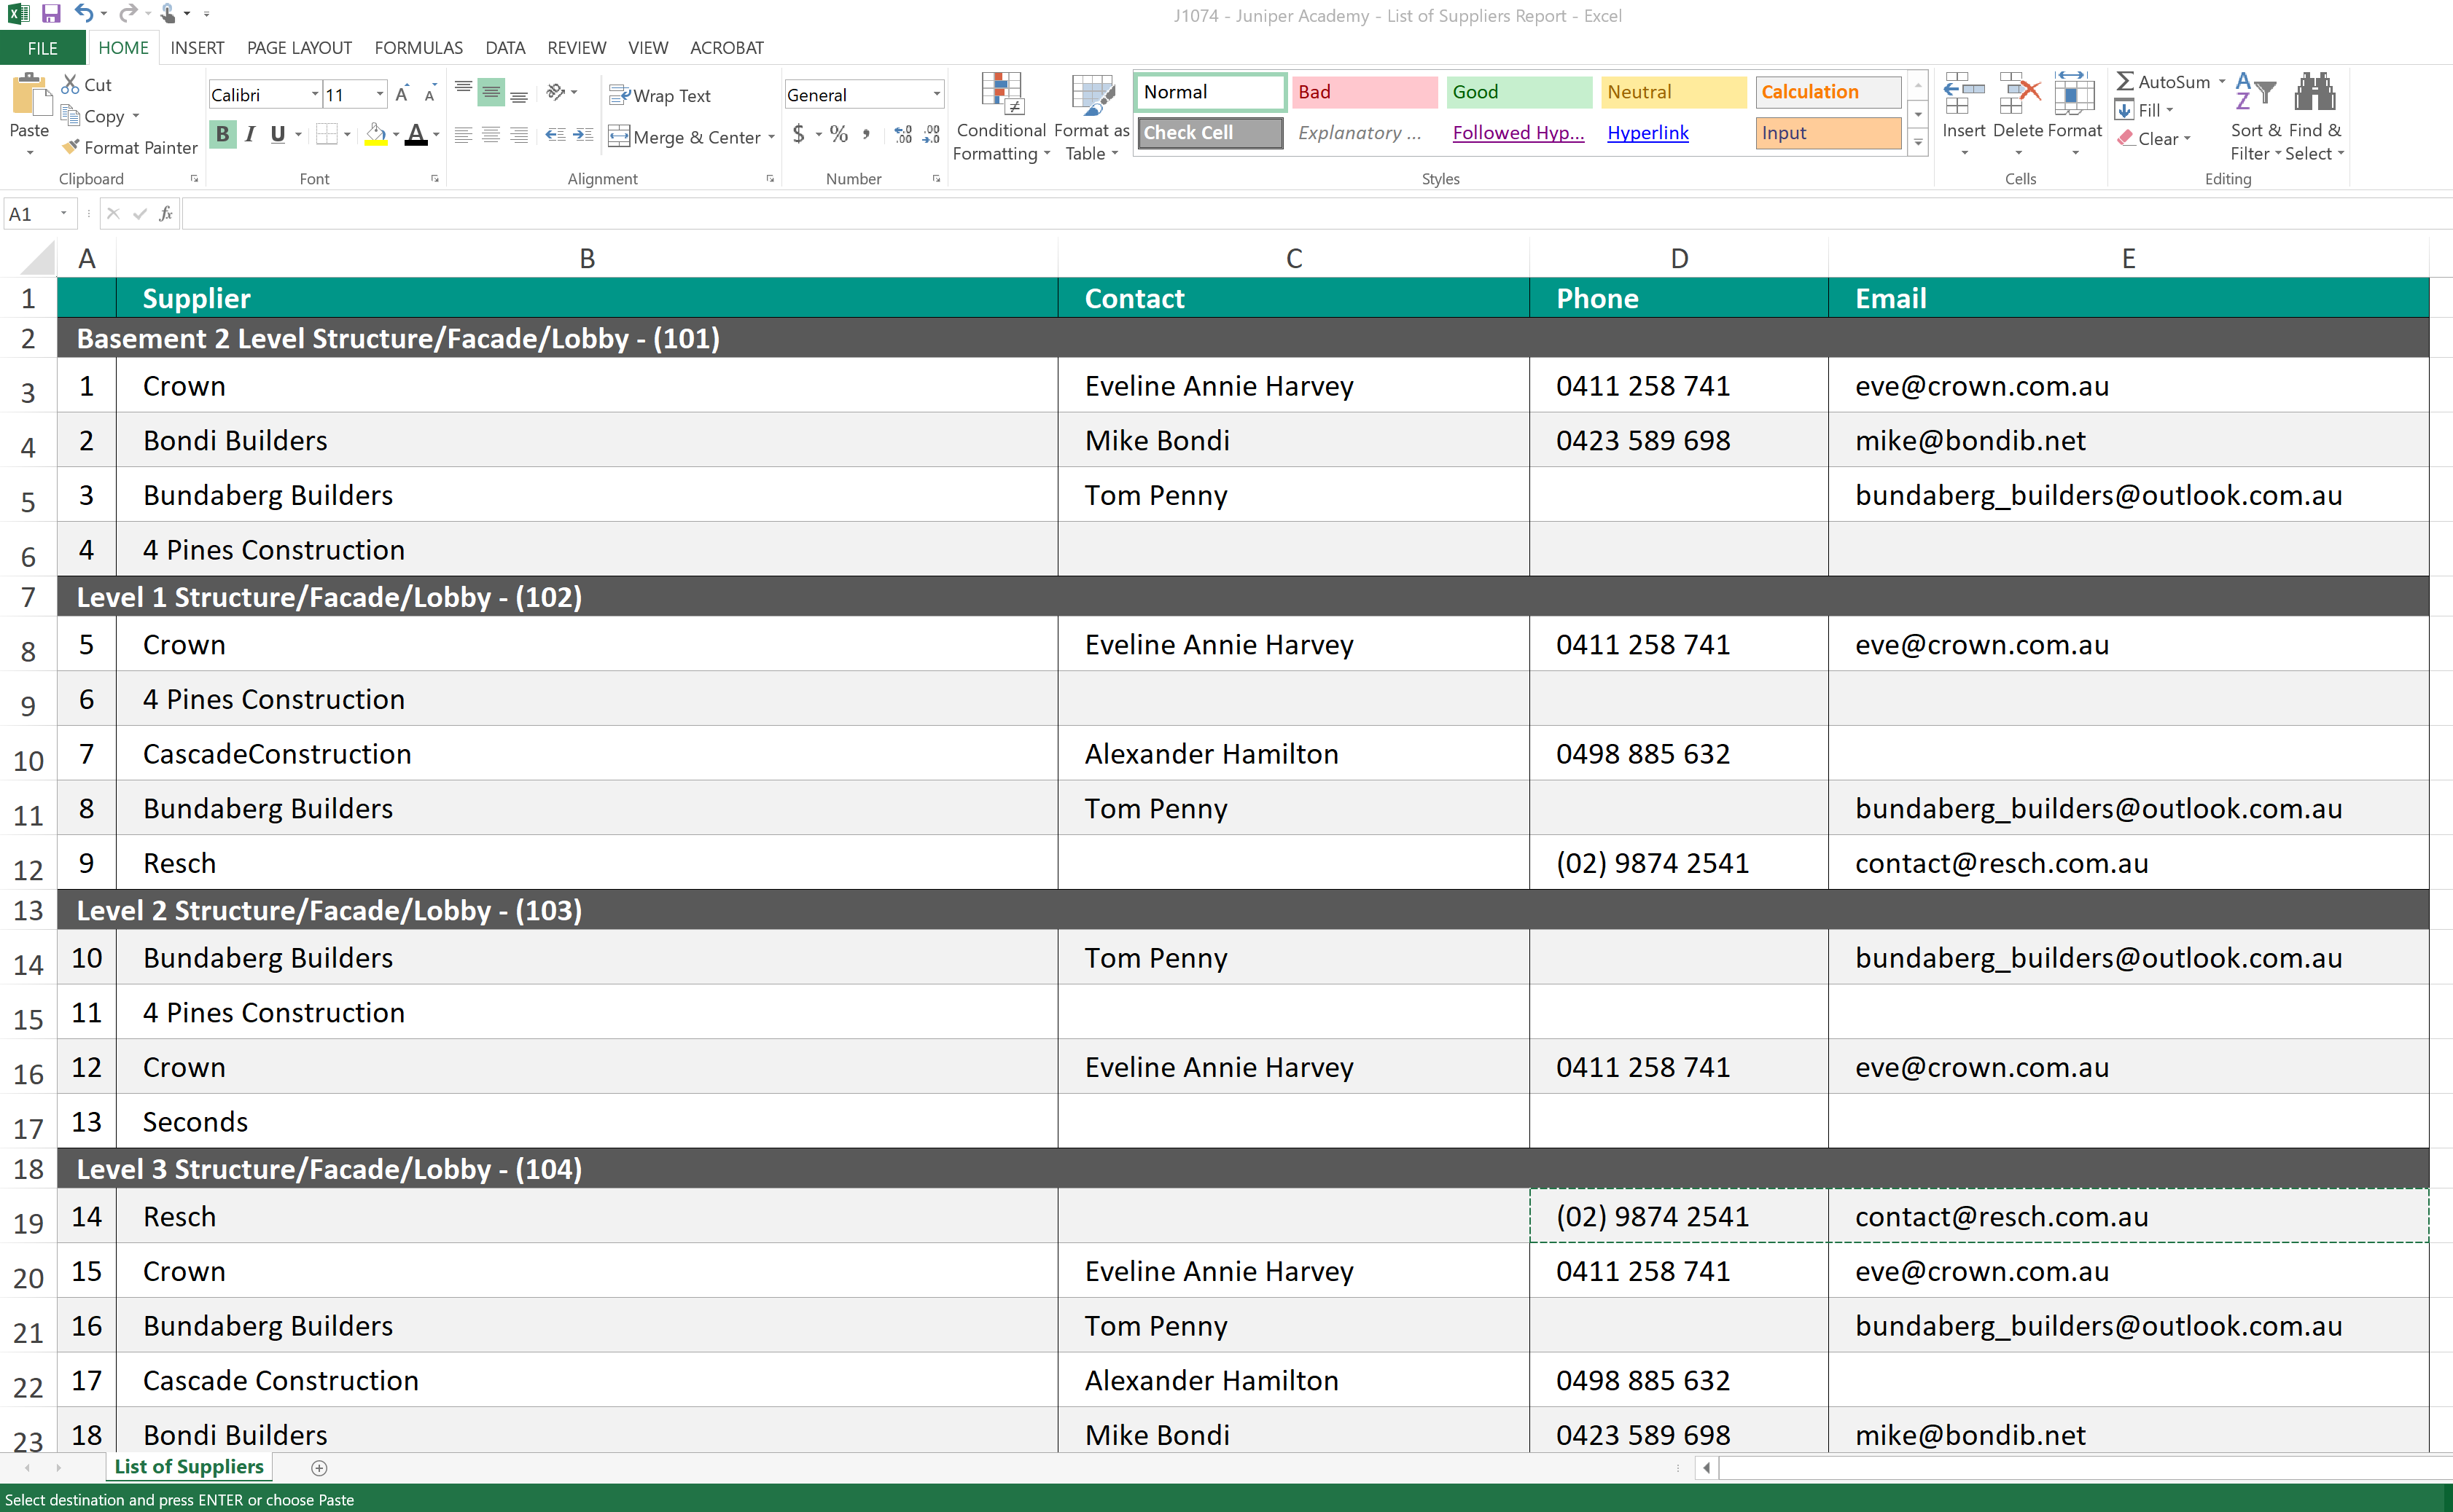This screenshot has height=1512, width=2453.
Task: Increase font size with the large A icon
Action: click(x=402, y=95)
